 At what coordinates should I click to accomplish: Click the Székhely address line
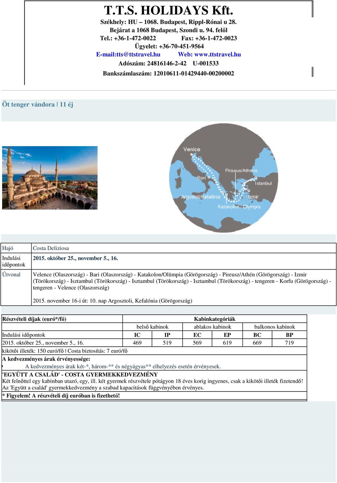[168, 22]
